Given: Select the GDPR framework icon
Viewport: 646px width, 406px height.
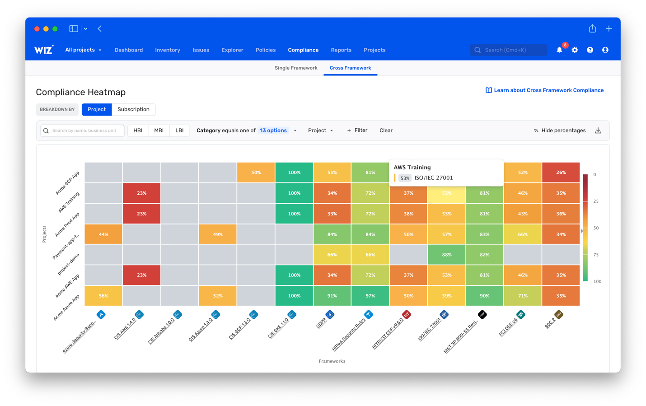Looking at the screenshot, I should pyautogui.click(x=330, y=315).
